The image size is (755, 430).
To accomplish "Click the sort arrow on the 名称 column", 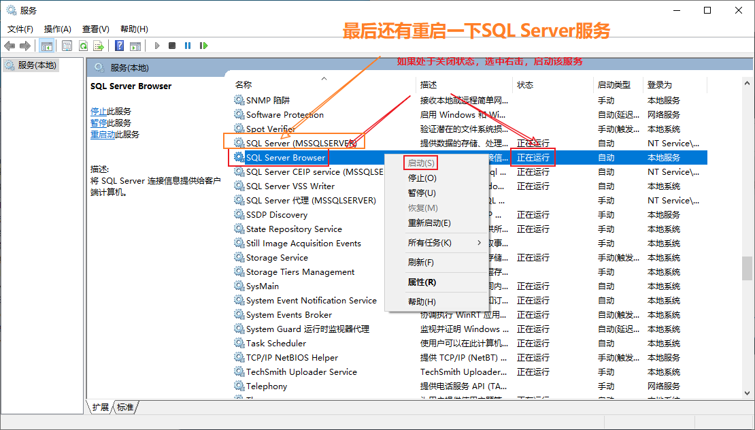I will 325,80.
